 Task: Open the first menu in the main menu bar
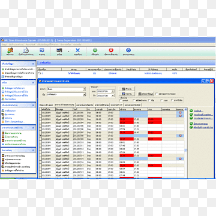tap(4, 44)
